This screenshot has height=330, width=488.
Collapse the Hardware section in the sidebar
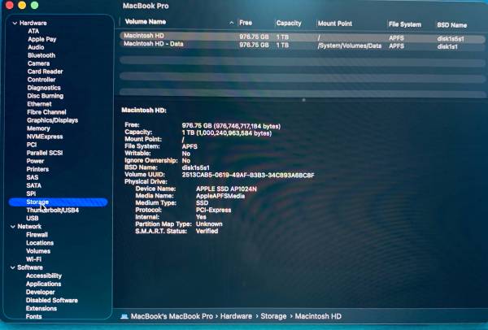pyautogui.click(x=14, y=23)
